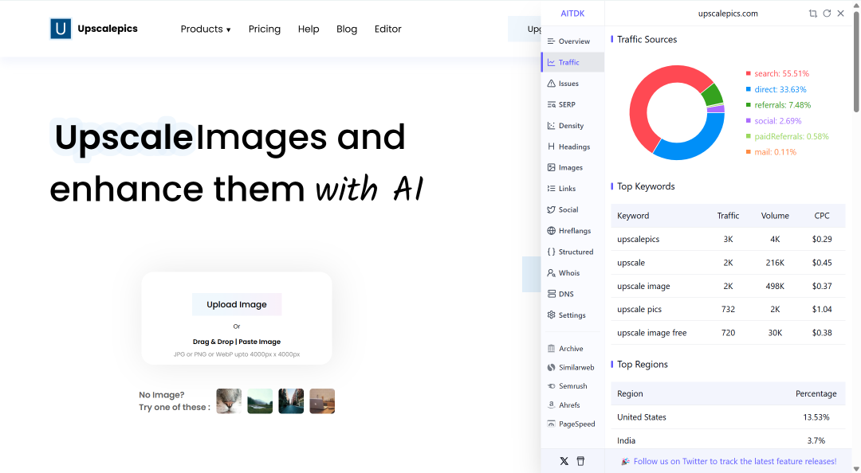Screen dimensions: 861x473
Task: Click the Upload Image button
Action: coord(237,304)
